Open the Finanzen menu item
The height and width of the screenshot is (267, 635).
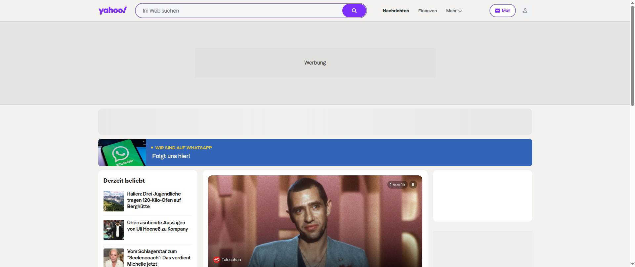tap(427, 11)
